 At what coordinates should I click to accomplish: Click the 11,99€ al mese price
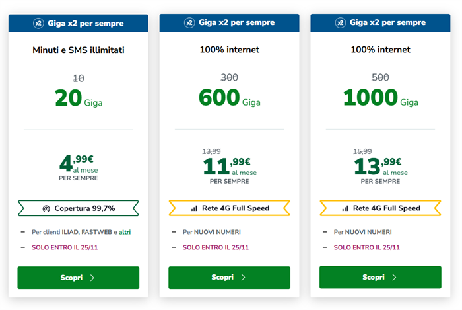(x=230, y=166)
